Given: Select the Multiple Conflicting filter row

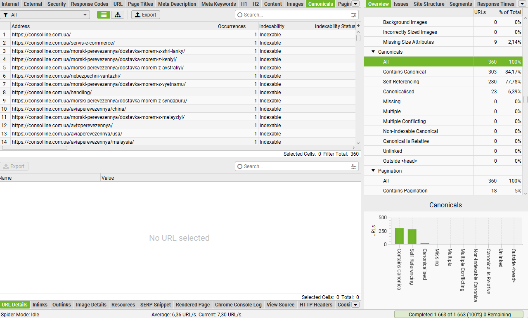Looking at the screenshot, I should pyautogui.click(x=443, y=121).
